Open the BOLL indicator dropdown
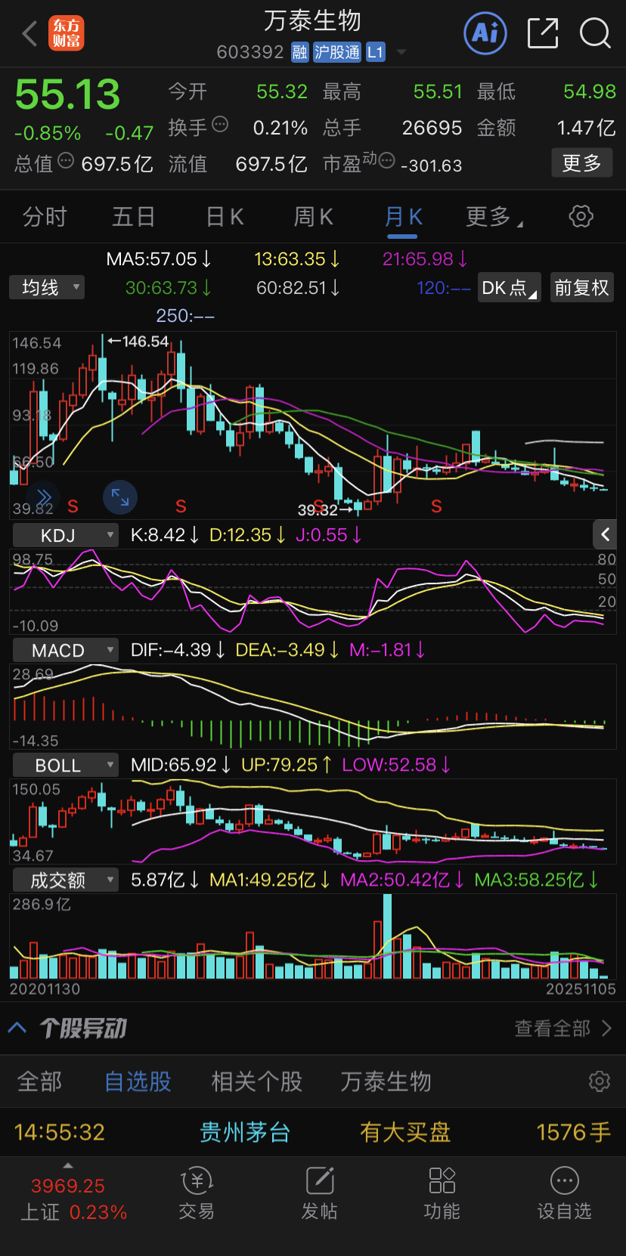Viewport: 626px width, 1256px height. click(x=66, y=765)
